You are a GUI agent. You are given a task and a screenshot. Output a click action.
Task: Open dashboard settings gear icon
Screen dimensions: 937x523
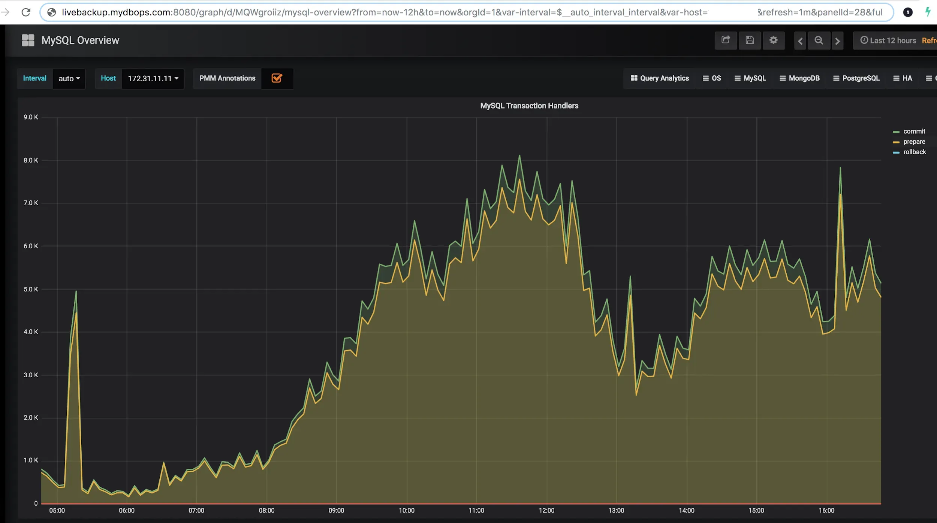773,40
